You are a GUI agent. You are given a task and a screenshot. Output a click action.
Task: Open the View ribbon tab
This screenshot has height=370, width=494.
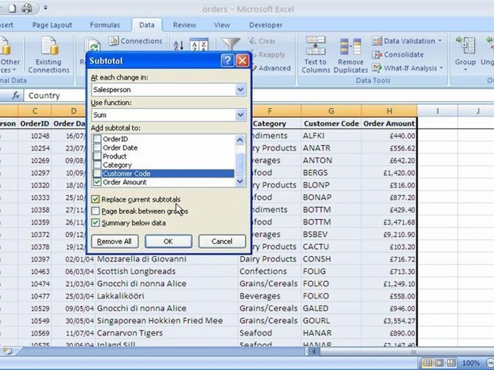click(x=222, y=25)
